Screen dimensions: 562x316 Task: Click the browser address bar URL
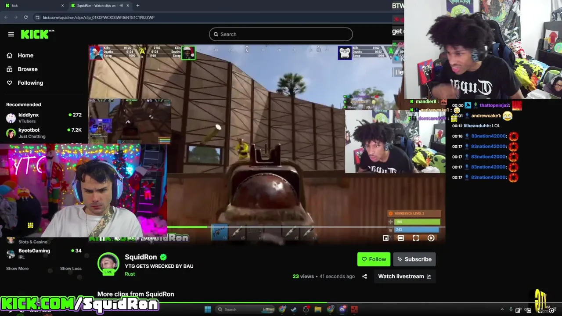[x=98, y=17]
